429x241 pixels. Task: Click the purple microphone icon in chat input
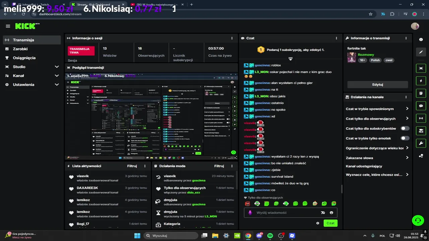point(250,213)
